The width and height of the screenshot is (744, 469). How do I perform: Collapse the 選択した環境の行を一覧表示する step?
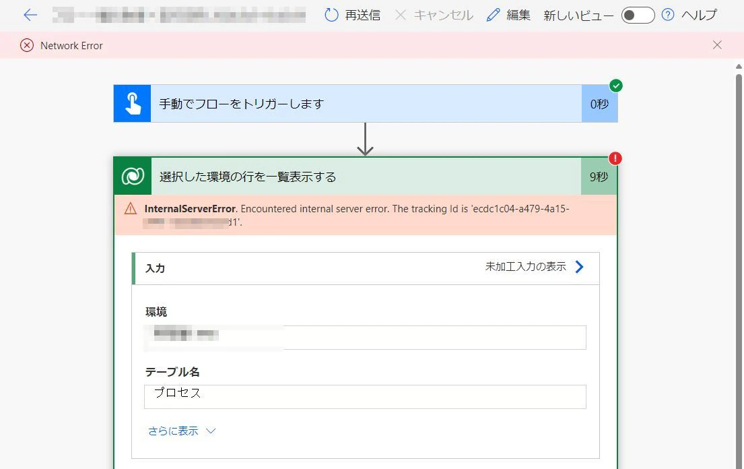pos(366,177)
